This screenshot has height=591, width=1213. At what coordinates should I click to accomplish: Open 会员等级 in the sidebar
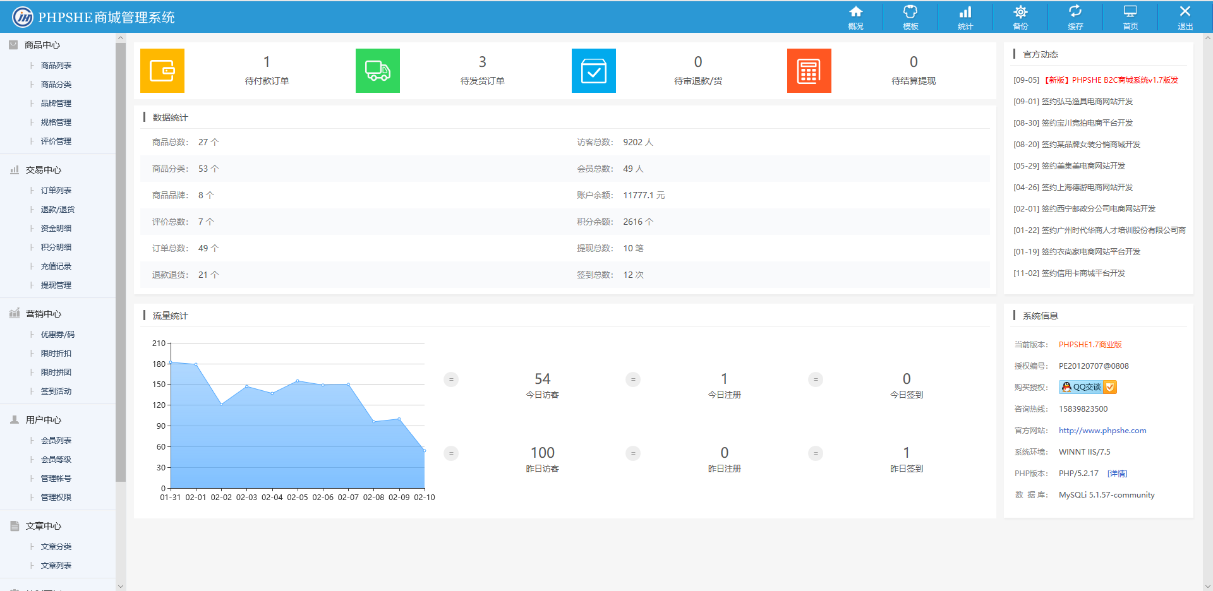coord(56,460)
